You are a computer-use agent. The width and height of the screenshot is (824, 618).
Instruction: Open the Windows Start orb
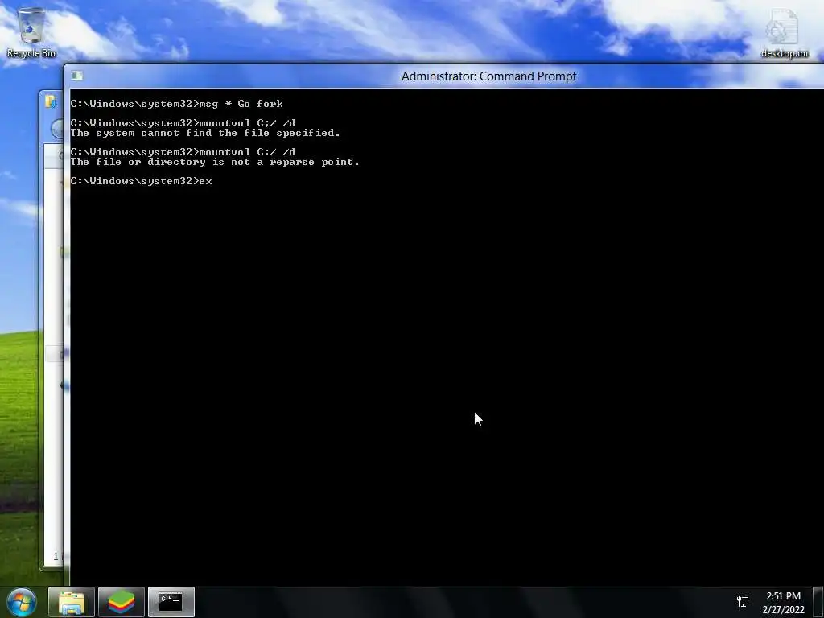click(21, 602)
